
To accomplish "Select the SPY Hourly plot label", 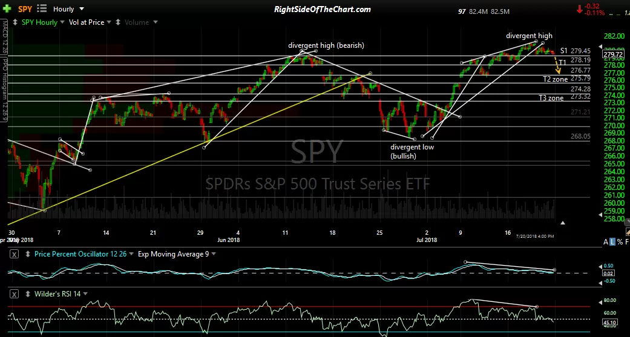I will [39, 22].
